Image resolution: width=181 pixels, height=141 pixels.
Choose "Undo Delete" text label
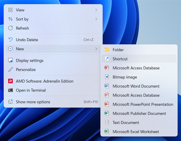pos(27,40)
